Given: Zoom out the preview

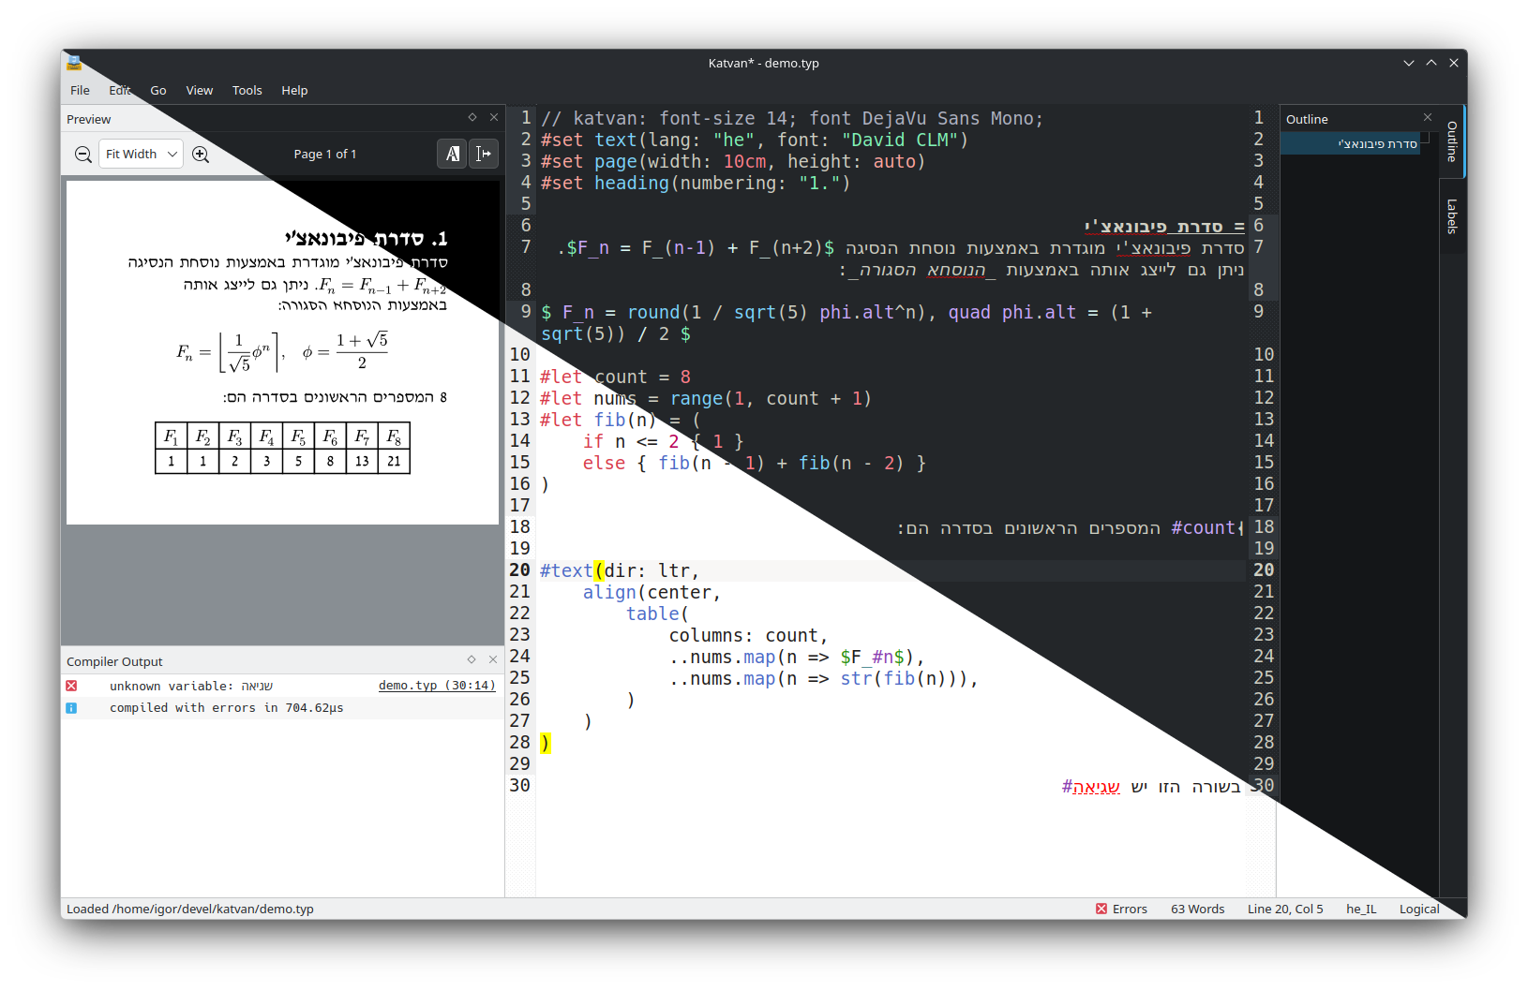Looking at the screenshot, I should 83,155.
